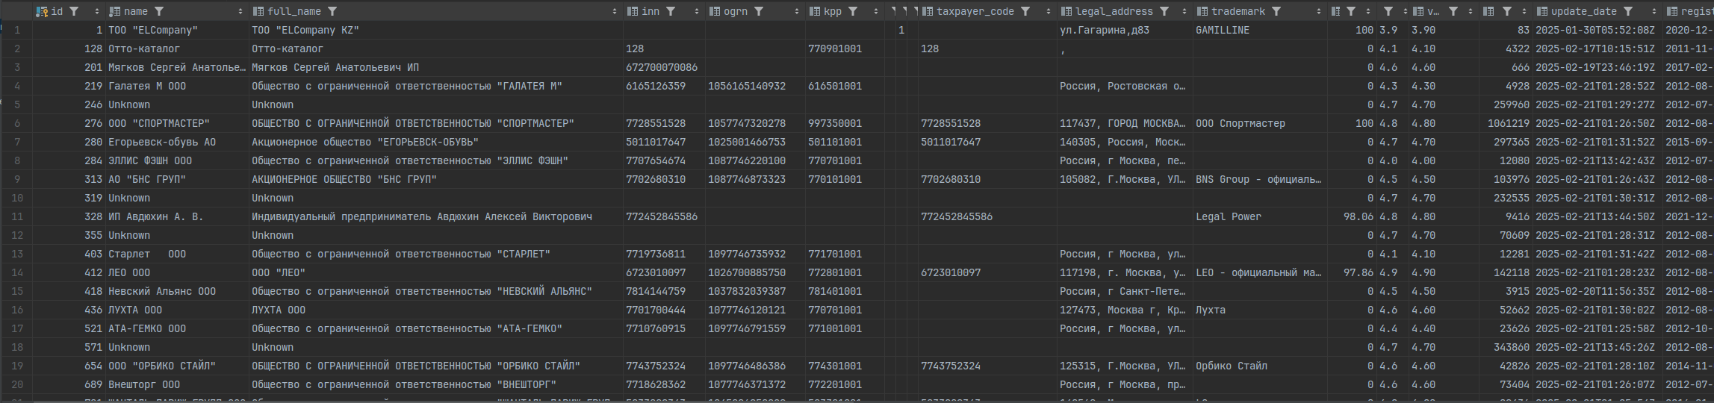
Task: Toggle sorting for full_name column
Action: click(x=615, y=11)
